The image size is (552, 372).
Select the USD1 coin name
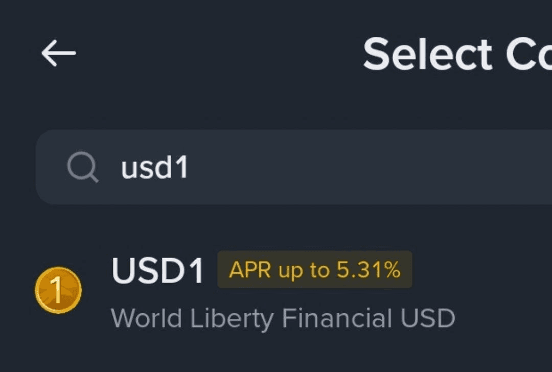(x=158, y=270)
